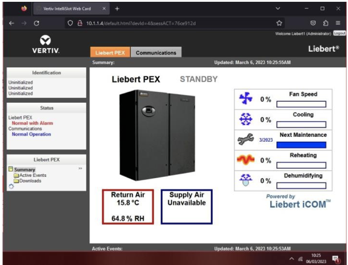The height and width of the screenshot is (265, 348).
Task: Open Active Events in the tree
Action: point(33,175)
